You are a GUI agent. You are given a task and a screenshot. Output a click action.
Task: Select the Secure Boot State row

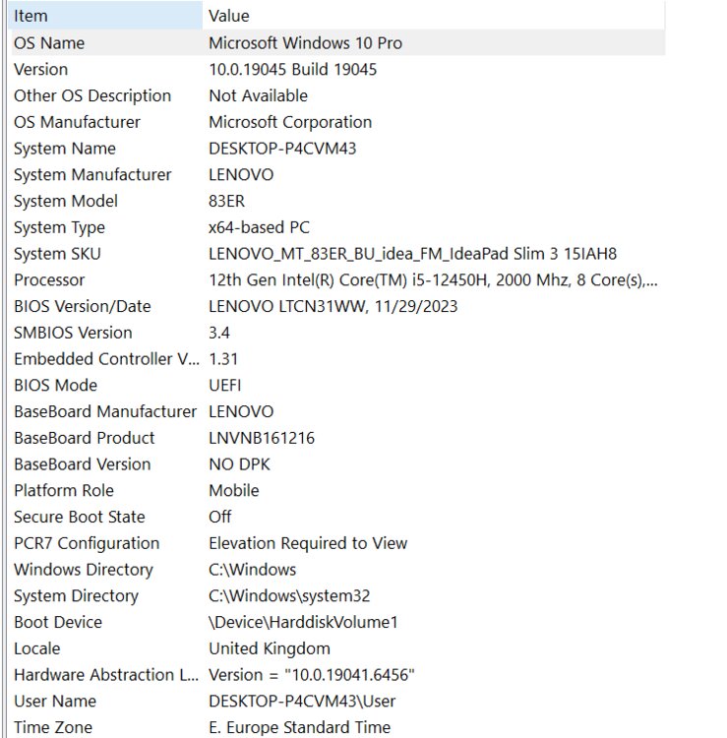80,517
